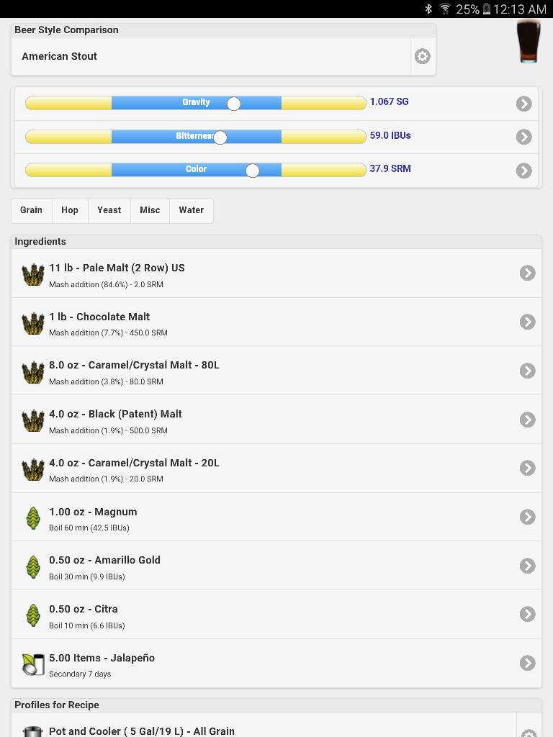The image size is (553, 737).
Task: Select American Stout style field
Action: (x=210, y=56)
